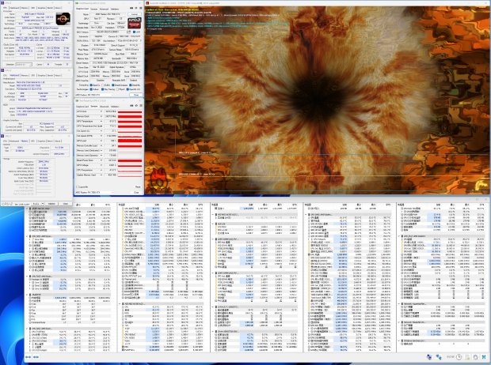This screenshot has height=365, width=491.
Task: Open SPD tab in top CPU-Z window
Action: click(33, 7)
